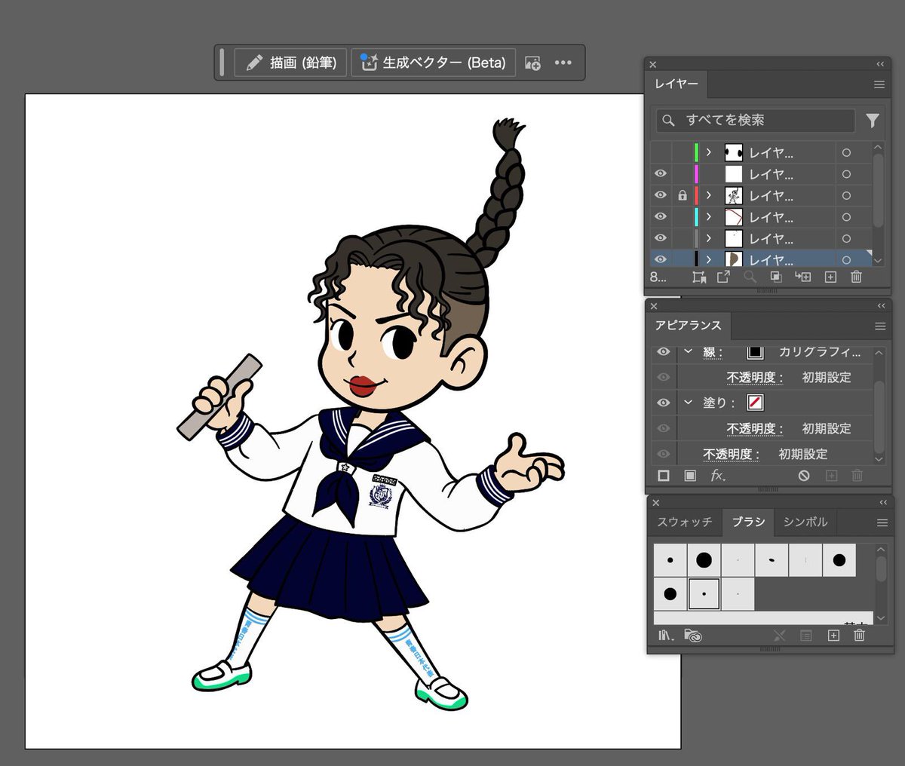This screenshot has width=905, height=766.
Task: Click the すべてを検索 layer search field
Action: [756, 120]
